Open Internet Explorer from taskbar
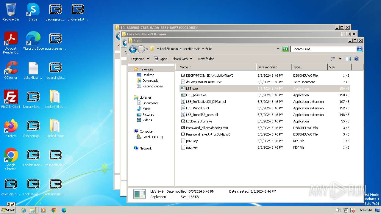The height and width of the screenshot is (214, 381). pos(24,210)
